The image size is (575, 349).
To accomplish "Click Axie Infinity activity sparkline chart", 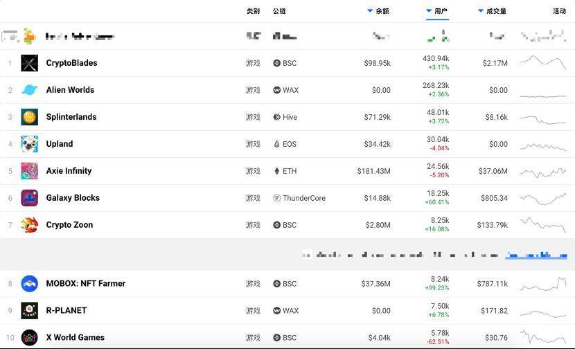I will (x=543, y=172).
